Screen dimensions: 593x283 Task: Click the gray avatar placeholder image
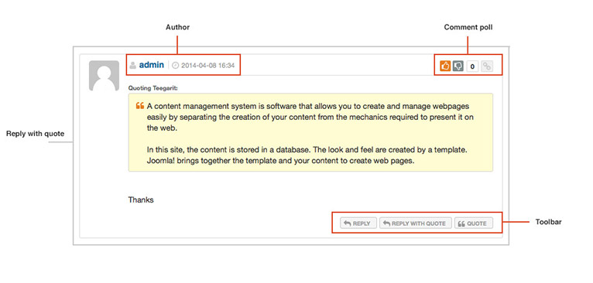tap(104, 76)
